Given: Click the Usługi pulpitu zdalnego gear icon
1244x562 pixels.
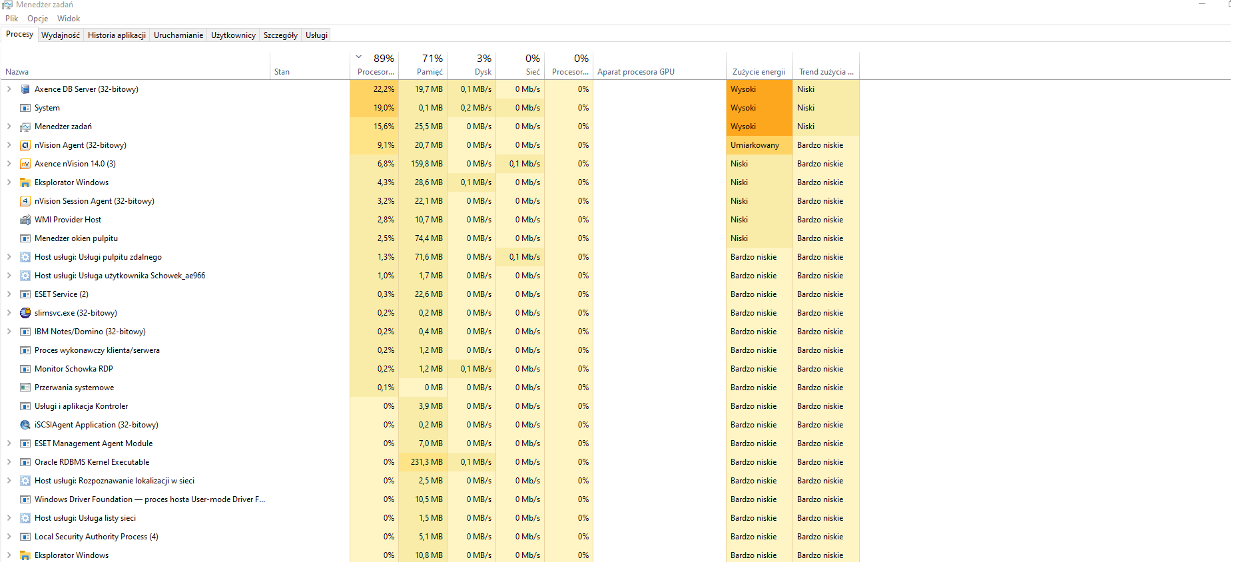Looking at the screenshot, I should (25, 257).
